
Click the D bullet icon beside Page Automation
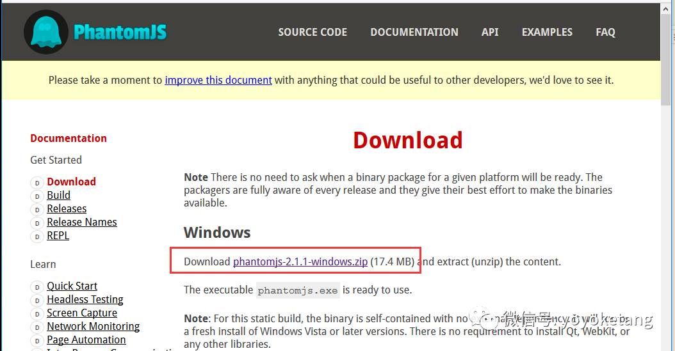(37, 341)
